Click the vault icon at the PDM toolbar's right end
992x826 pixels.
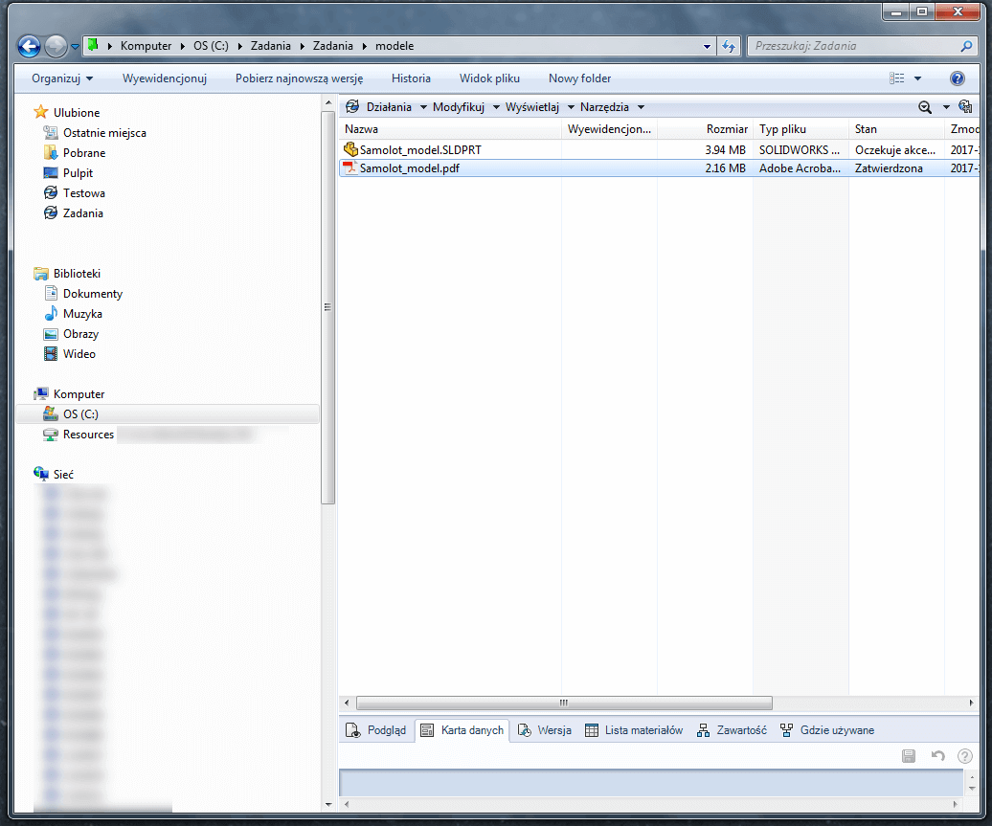click(x=966, y=107)
